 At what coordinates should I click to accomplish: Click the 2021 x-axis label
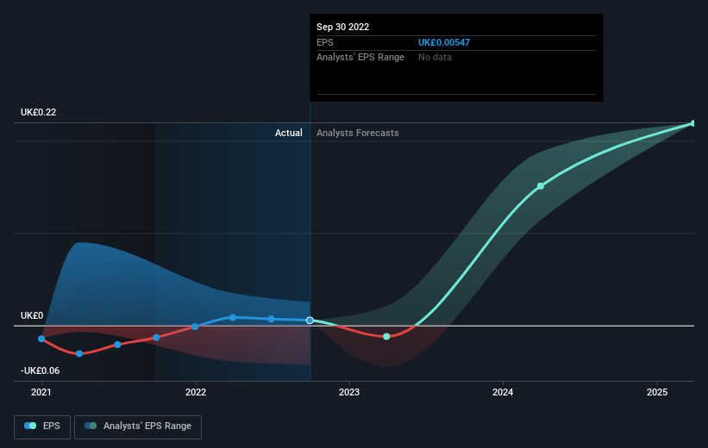[x=41, y=393]
